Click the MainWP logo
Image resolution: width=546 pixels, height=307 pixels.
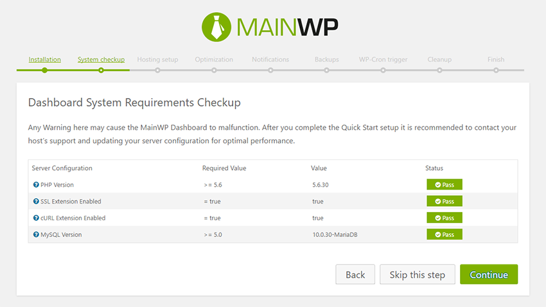click(x=270, y=27)
